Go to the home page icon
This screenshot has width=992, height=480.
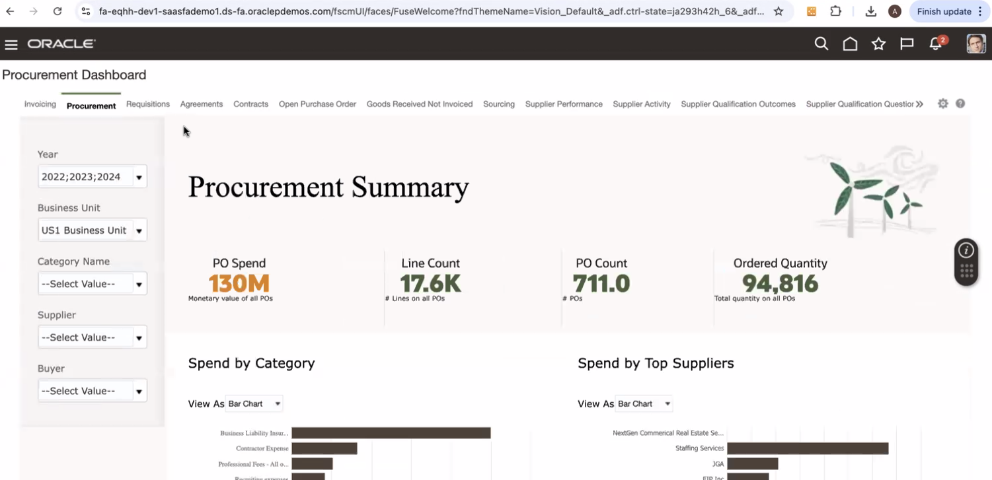pyautogui.click(x=850, y=44)
